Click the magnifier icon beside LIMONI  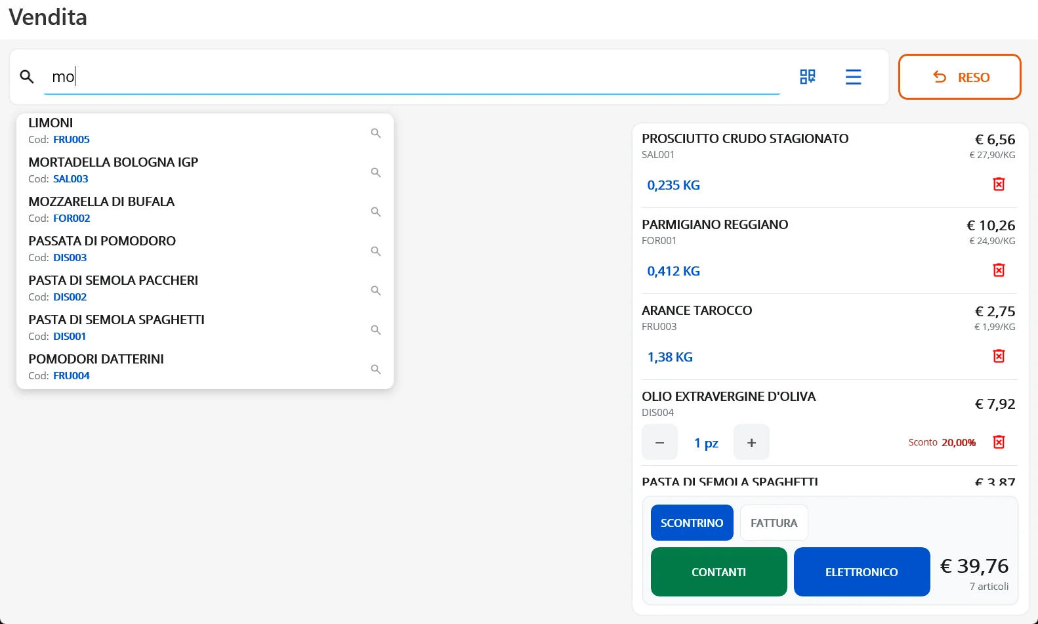click(376, 133)
